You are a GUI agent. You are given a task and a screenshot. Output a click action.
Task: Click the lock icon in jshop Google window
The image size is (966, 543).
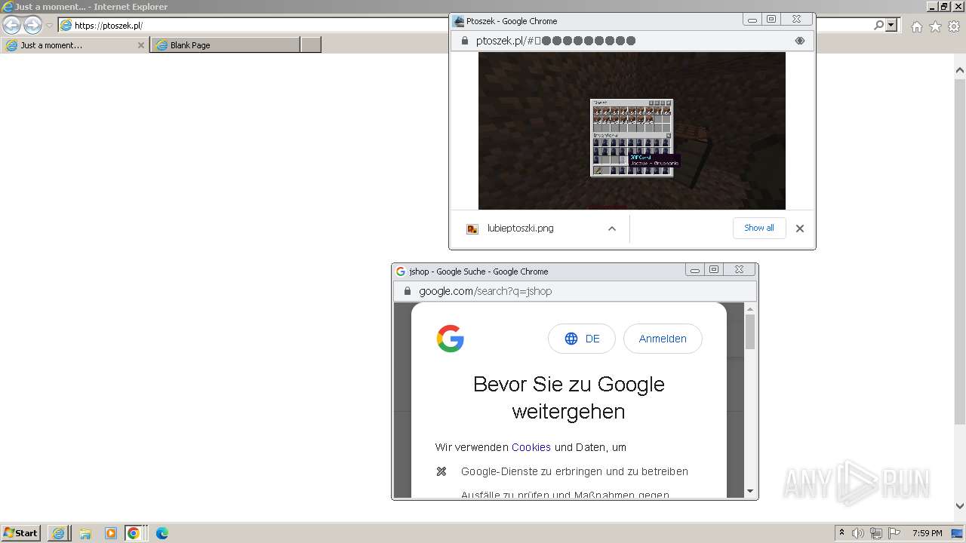tap(408, 291)
